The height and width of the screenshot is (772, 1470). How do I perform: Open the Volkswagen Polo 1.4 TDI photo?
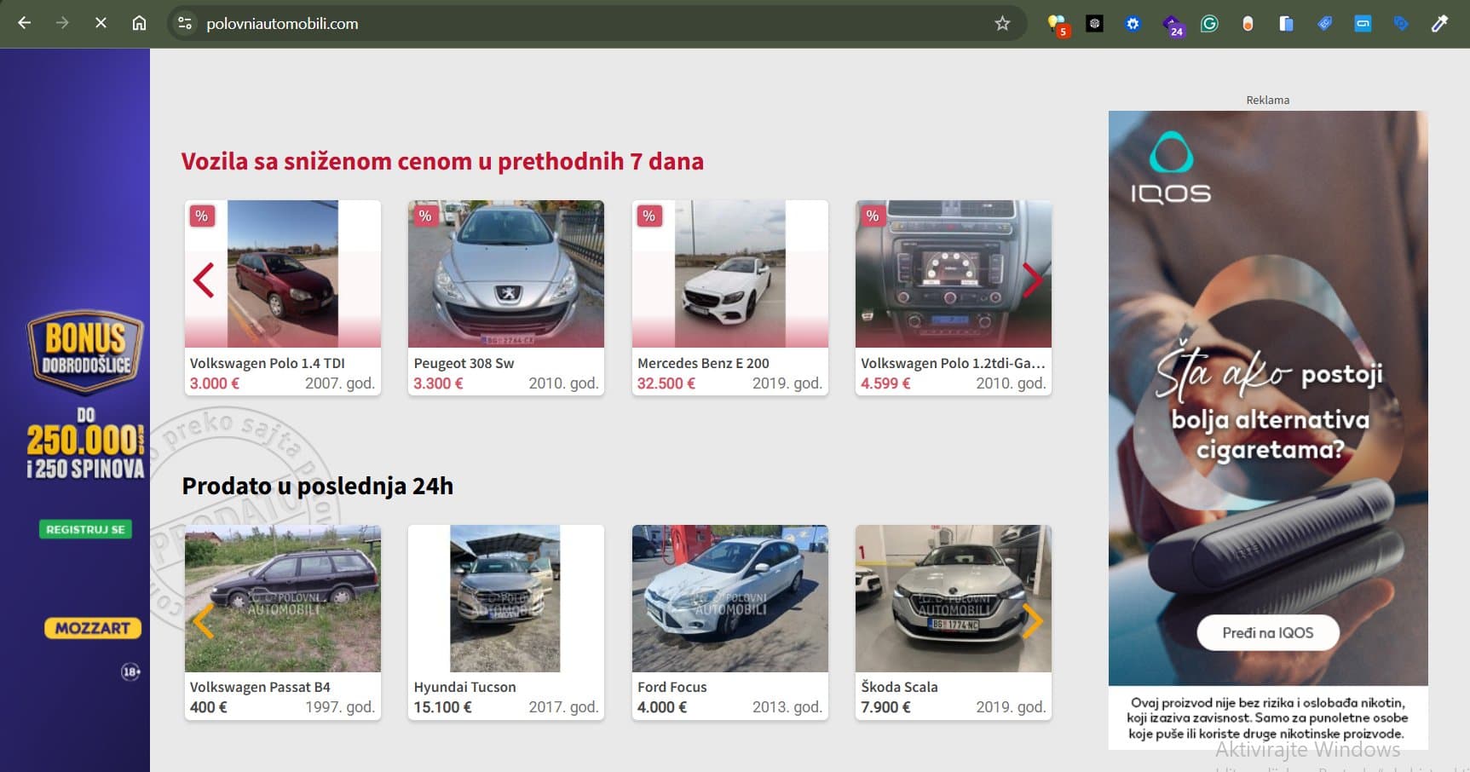coord(283,274)
